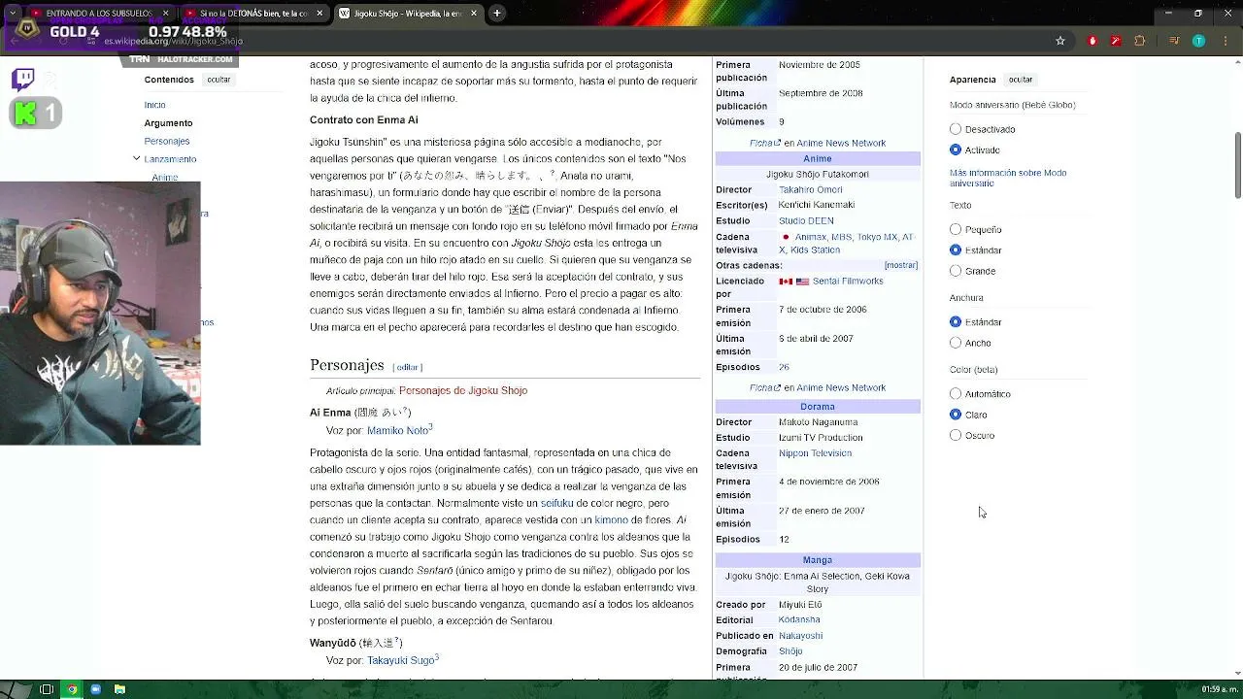Viewport: 1243px width, 699px height.
Task: Hide the Contenidos sidebar with ocultar
Action: pos(218,80)
